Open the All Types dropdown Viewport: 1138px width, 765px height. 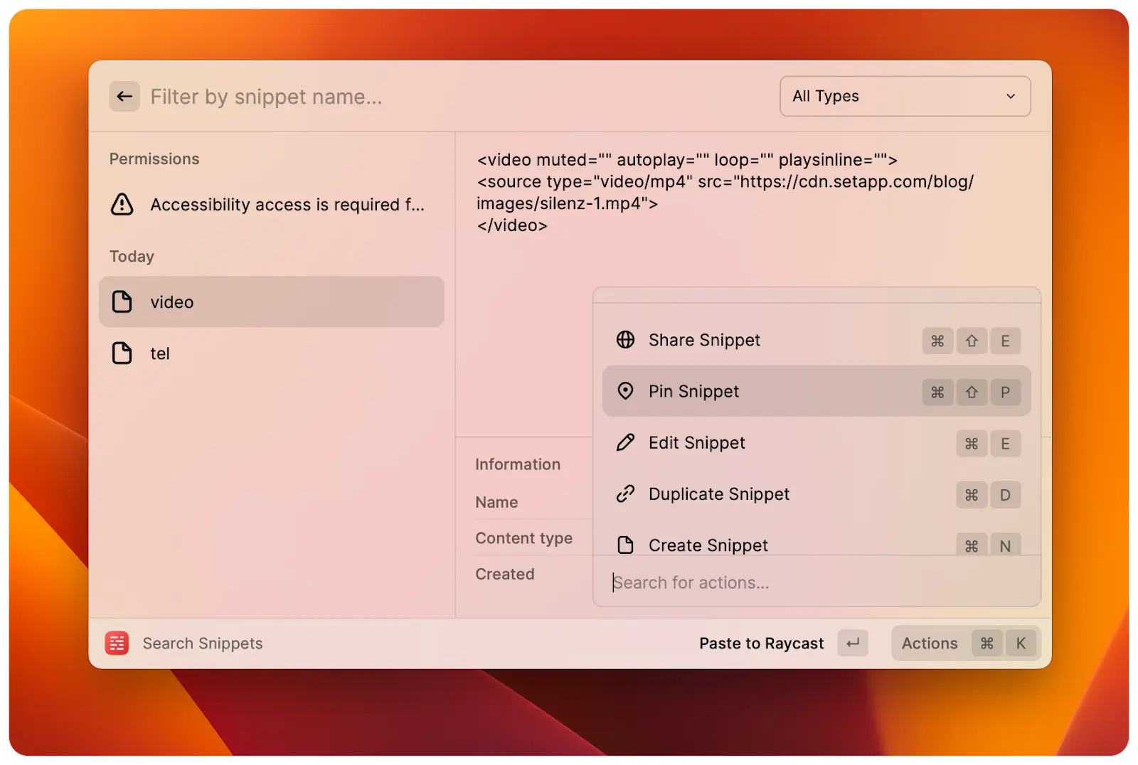click(x=905, y=96)
